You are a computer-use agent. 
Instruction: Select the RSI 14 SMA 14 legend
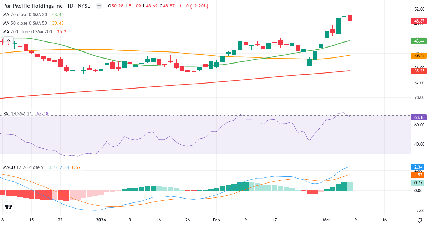tap(17, 113)
